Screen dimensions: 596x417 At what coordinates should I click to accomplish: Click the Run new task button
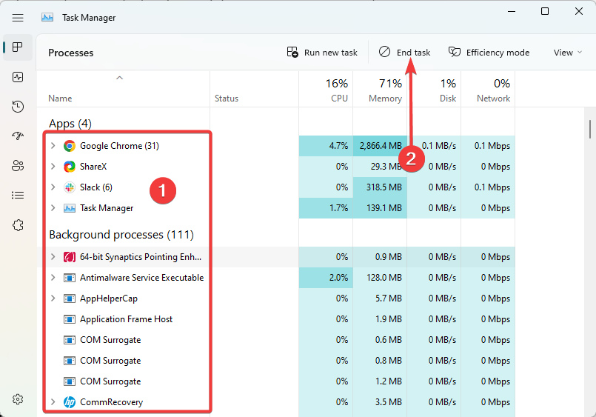point(322,53)
